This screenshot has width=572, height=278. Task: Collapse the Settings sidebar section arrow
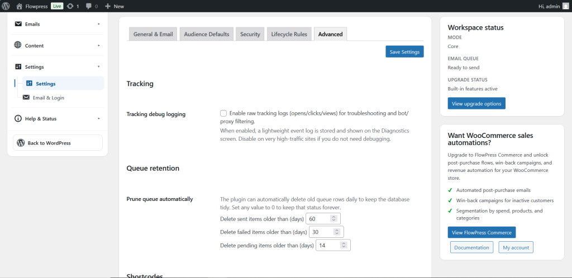[x=99, y=66]
